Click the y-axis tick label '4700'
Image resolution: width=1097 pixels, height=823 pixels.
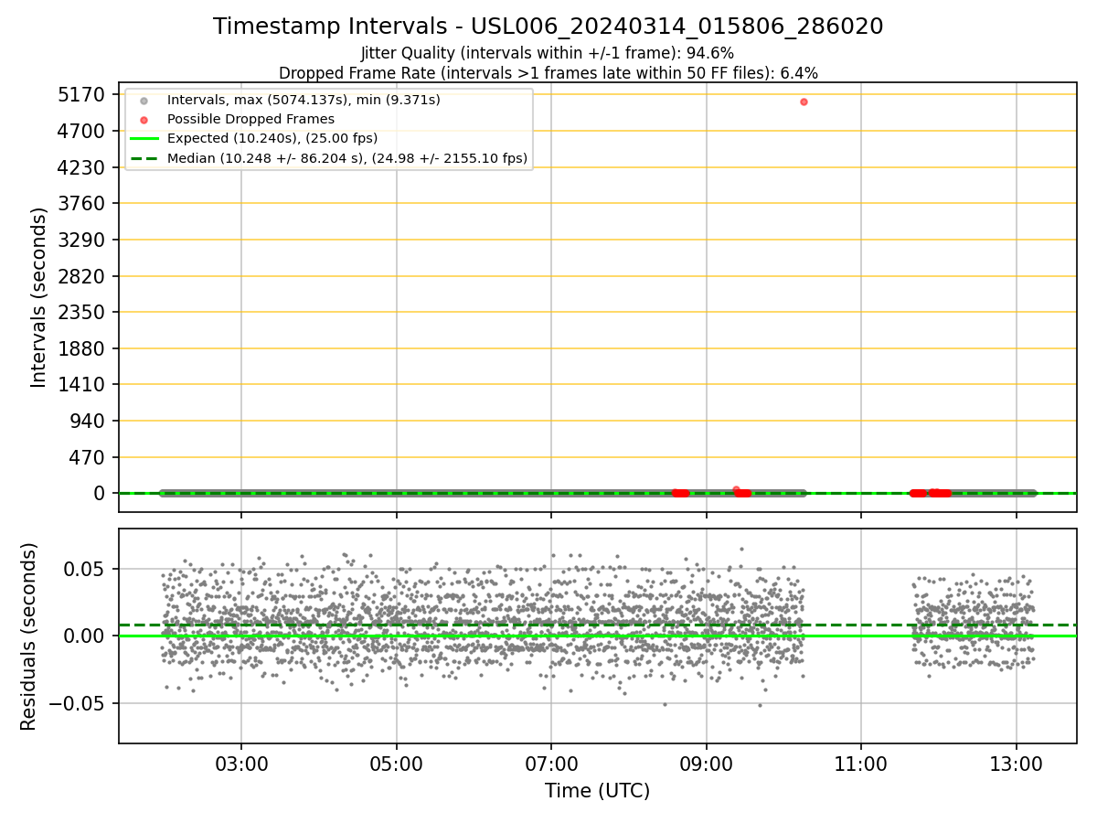click(x=82, y=131)
